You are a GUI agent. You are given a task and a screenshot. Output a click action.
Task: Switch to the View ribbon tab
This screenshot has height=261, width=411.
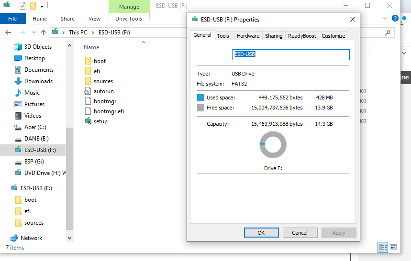tap(94, 19)
